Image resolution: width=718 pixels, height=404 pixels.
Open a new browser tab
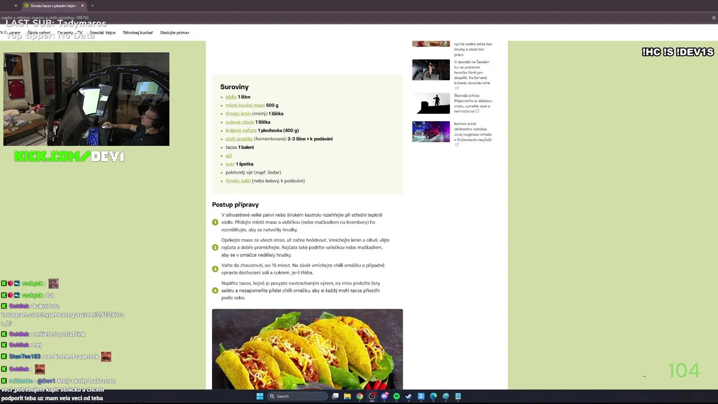click(x=92, y=6)
